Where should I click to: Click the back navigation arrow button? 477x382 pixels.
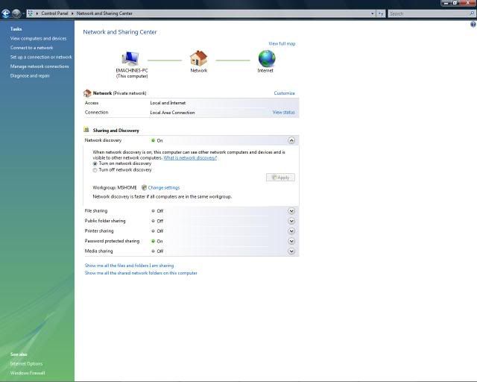pos(6,13)
